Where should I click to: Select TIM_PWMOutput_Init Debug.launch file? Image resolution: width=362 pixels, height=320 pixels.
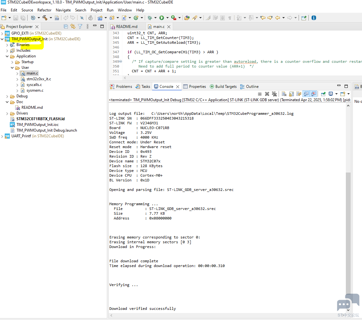pyautogui.click(x=47, y=131)
